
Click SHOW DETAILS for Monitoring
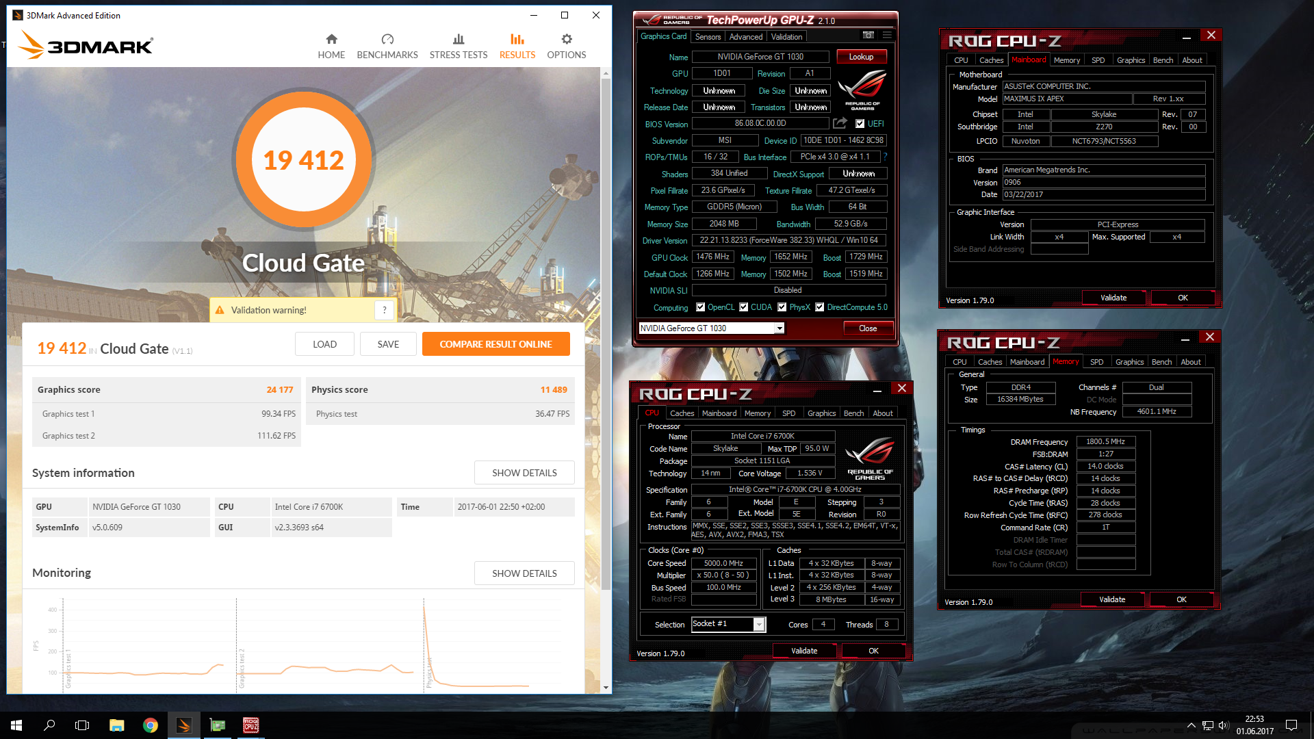(x=524, y=573)
